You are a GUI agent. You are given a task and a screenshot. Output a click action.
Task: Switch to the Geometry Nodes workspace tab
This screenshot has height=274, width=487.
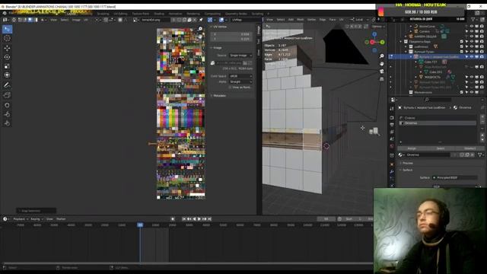[x=236, y=14]
